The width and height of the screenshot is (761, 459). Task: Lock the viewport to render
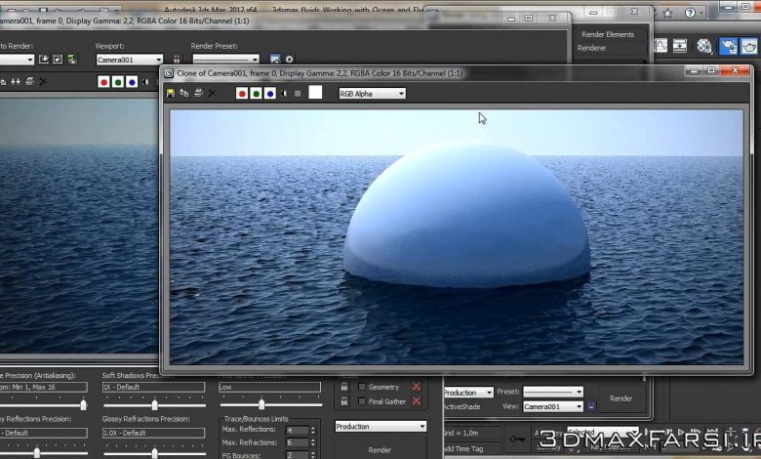(x=177, y=60)
